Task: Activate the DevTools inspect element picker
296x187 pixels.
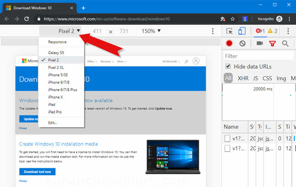Action: pyautogui.click(x=229, y=31)
